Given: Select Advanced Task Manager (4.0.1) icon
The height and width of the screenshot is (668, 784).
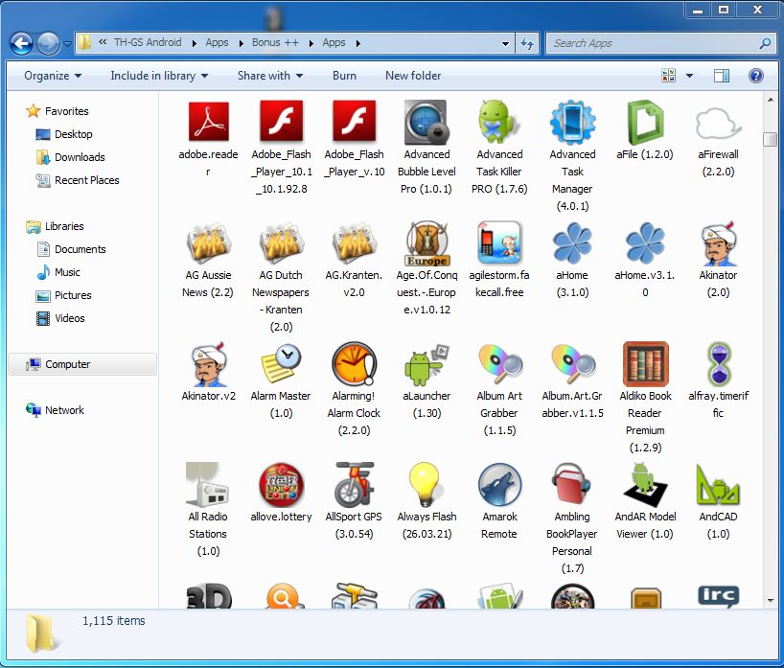Looking at the screenshot, I should click(572, 122).
